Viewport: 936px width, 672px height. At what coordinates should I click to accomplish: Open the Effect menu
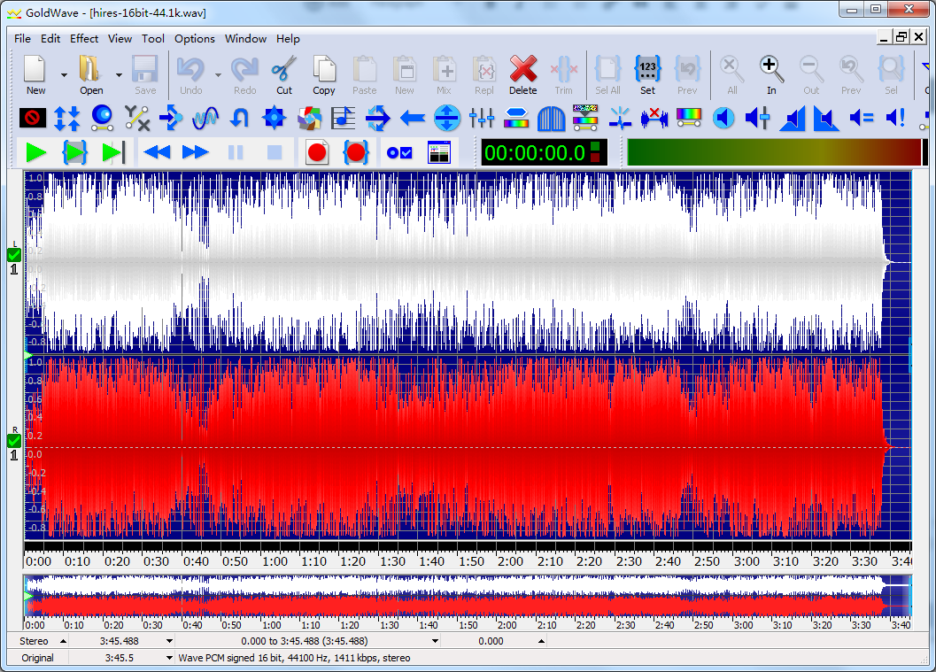pyautogui.click(x=84, y=39)
